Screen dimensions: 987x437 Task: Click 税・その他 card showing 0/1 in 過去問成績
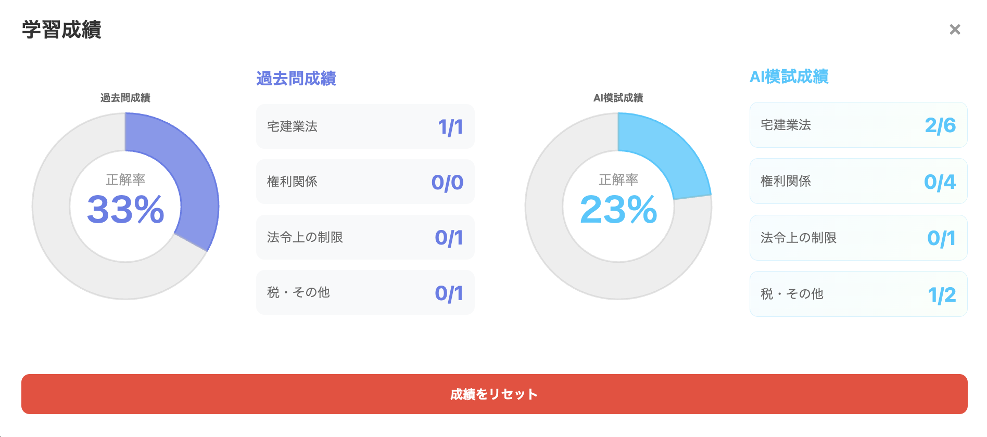tap(365, 292)
